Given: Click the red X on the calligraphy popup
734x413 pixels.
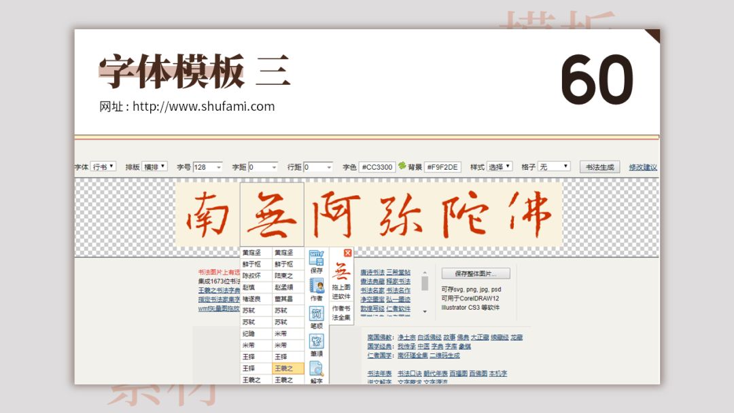Looking at the screenshot, I should pyautogui.click(x=347, y=253).
